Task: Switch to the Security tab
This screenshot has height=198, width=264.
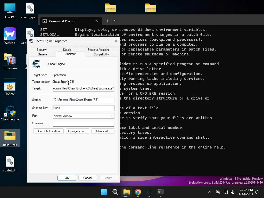Action: [42, 50]
